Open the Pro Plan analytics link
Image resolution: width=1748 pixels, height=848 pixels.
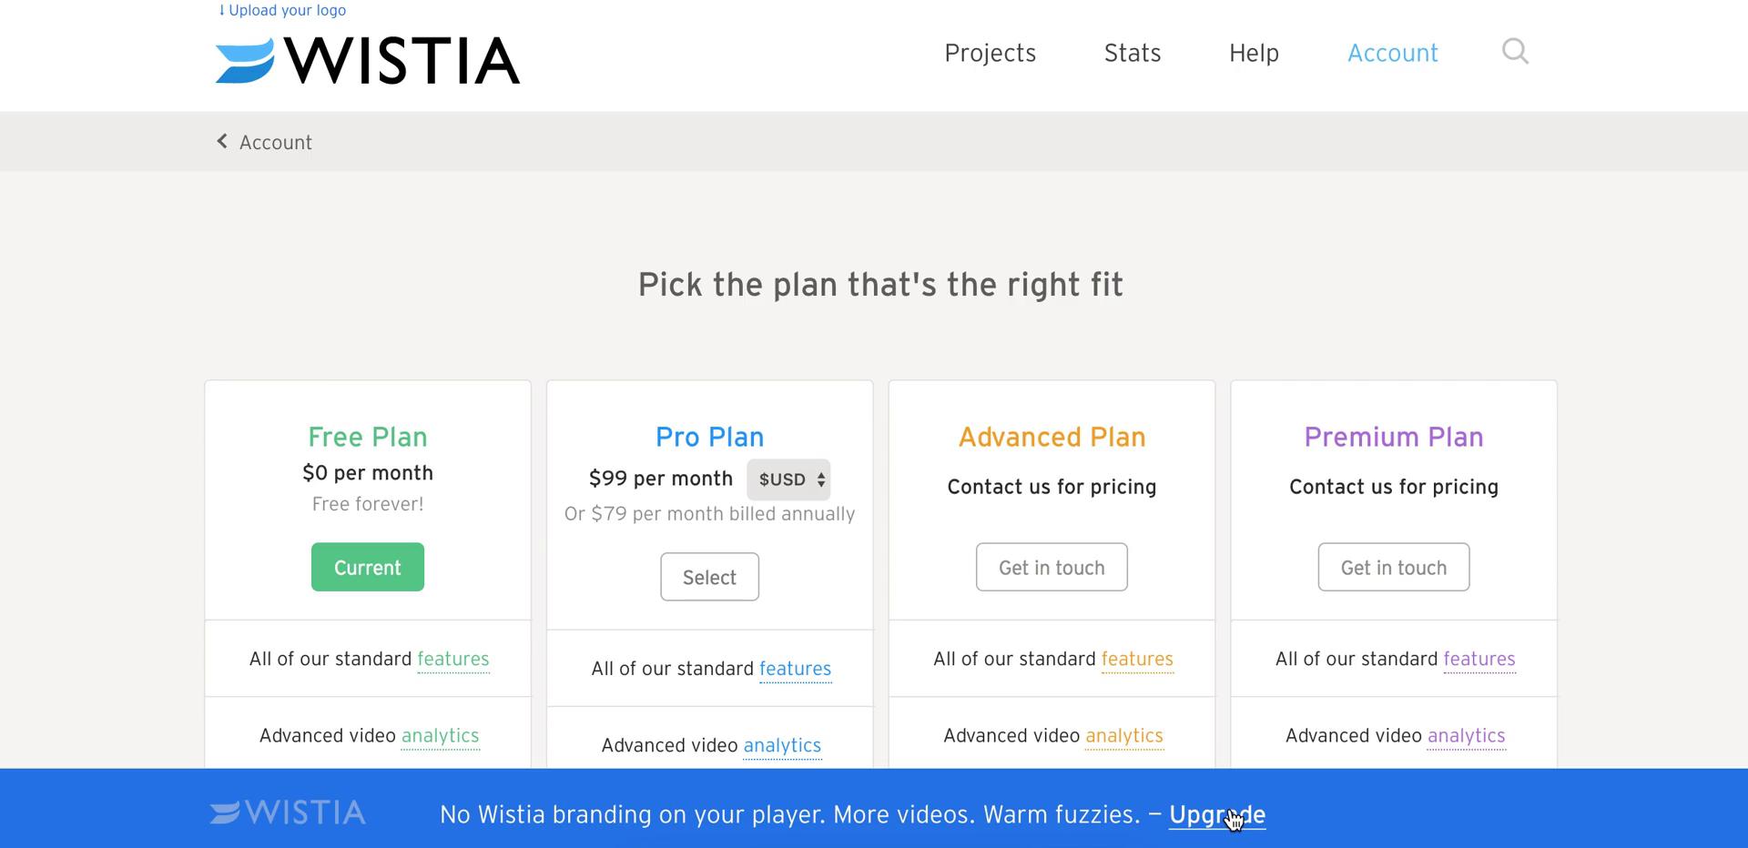click(782, 745)
